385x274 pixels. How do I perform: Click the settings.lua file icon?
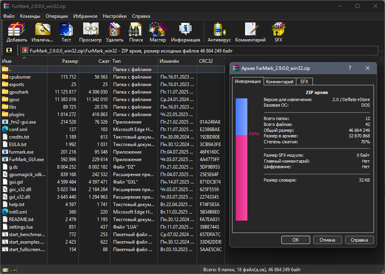coord(5,227)
